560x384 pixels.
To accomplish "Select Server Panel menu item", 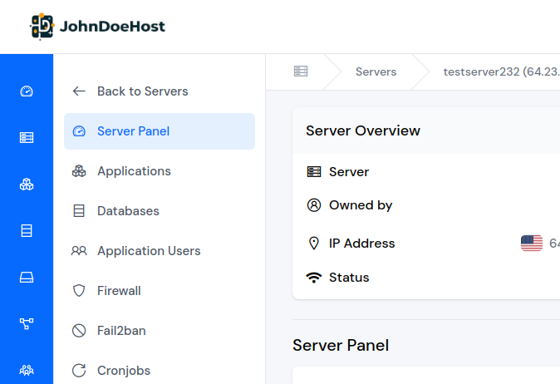I will pyautogui.click(x=160, y=131).
